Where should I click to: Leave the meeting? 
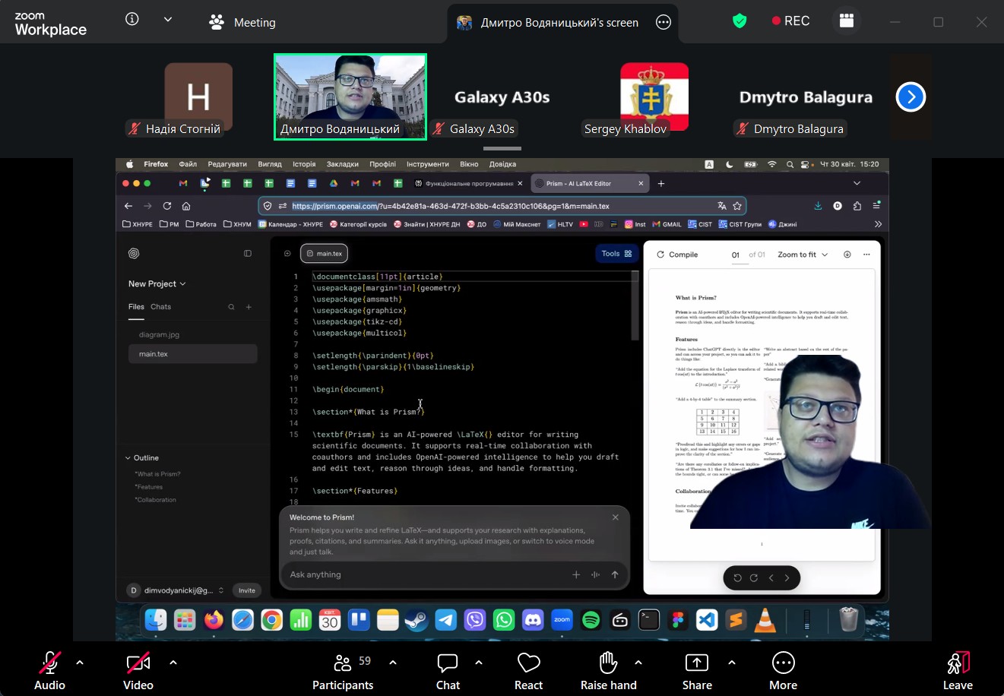(x=958, y=672)
